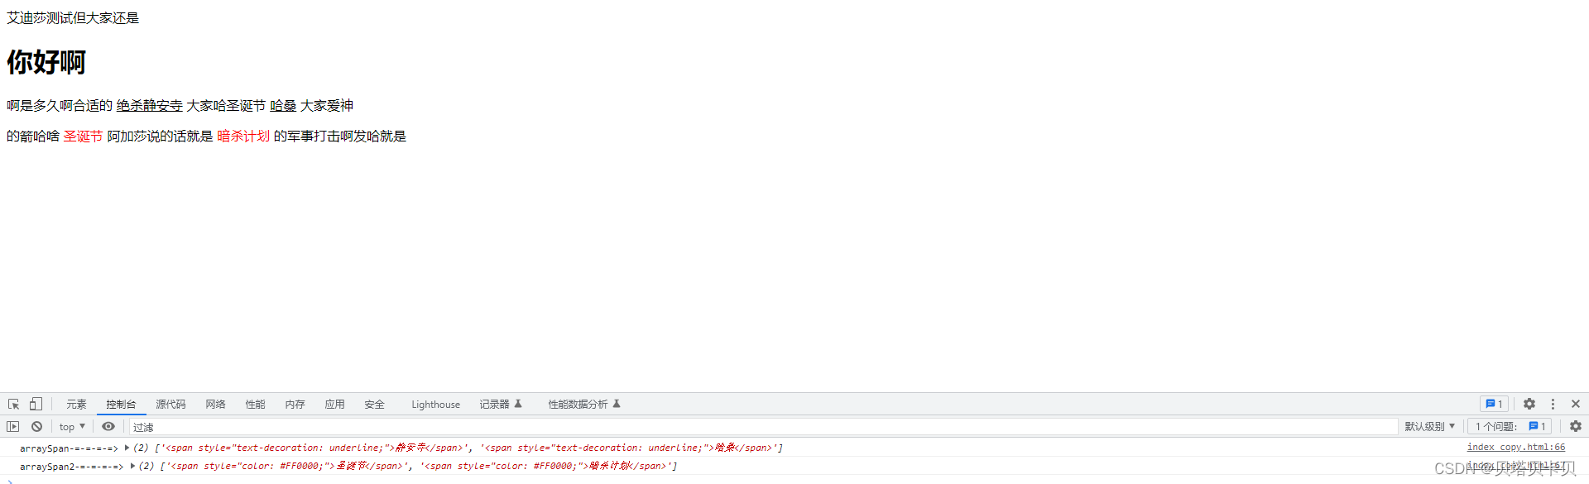This screenshot has height=484, width=1589.
Task: Click the arraySpan-=-=-=-=> log label
Action: click(69, 448)
